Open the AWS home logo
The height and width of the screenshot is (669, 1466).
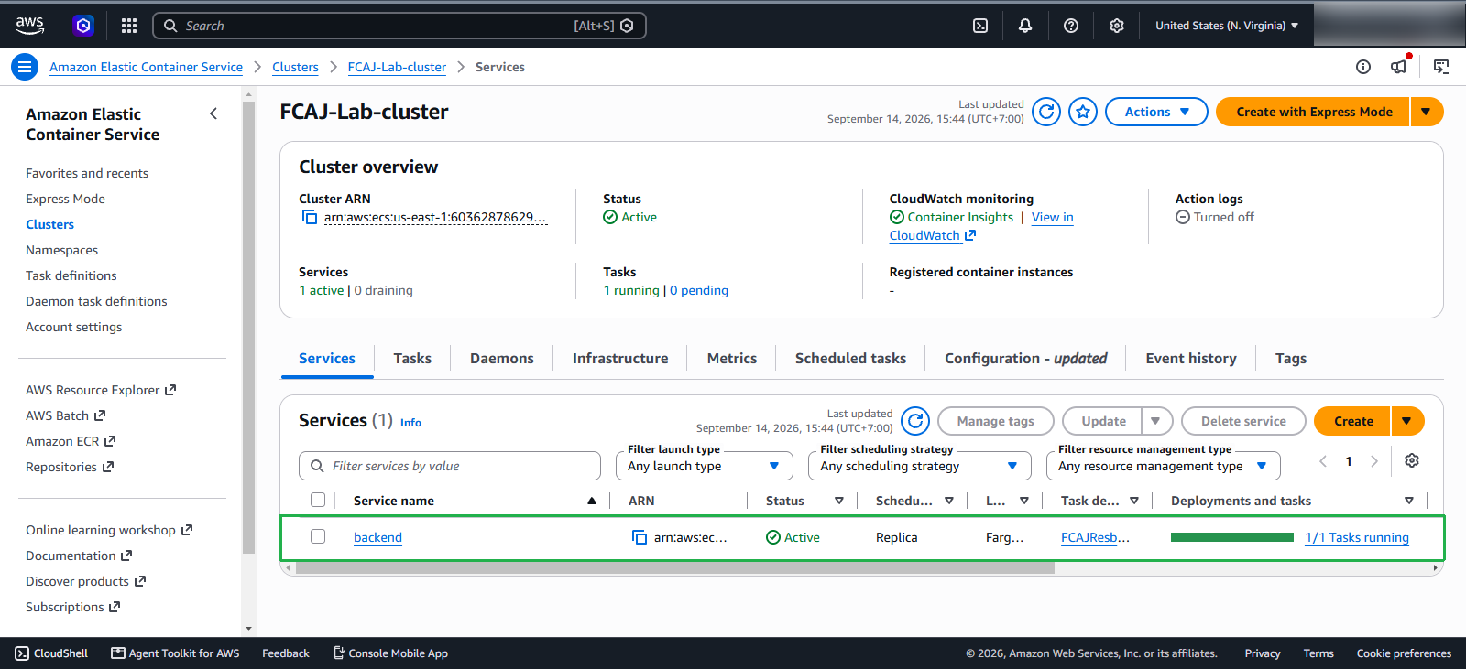(30, 26)
